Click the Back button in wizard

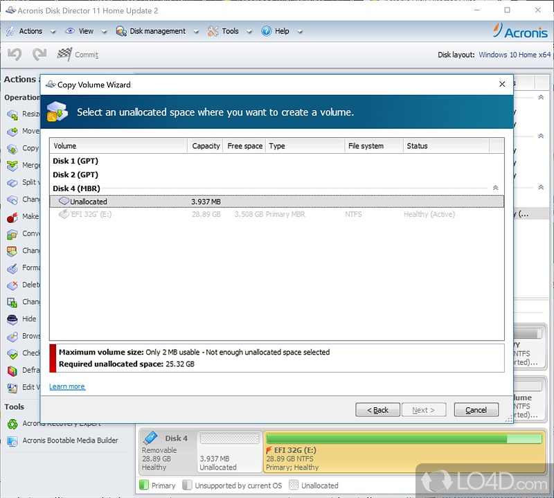pyautogui.click(x=377, y=409)
